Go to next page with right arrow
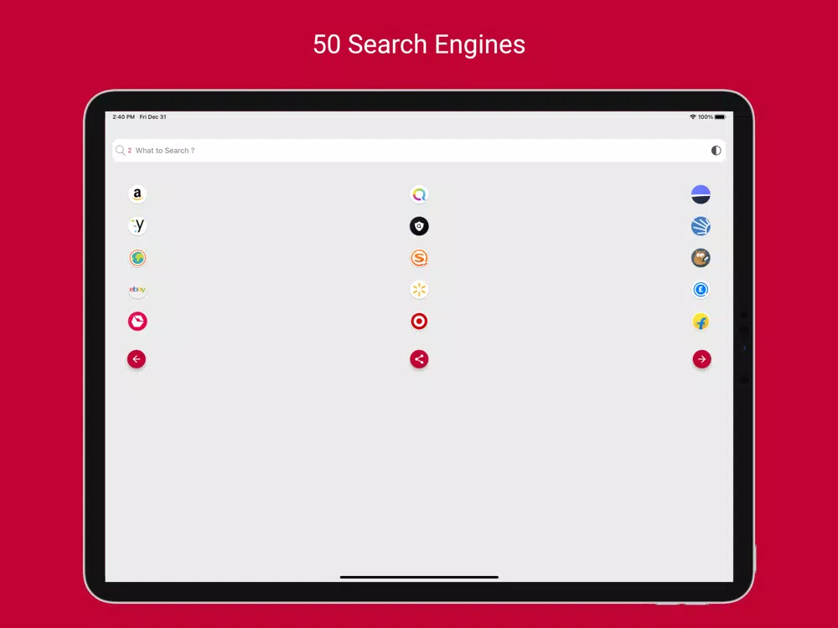This screenshot has width=838, height=628. pos(701,359)
